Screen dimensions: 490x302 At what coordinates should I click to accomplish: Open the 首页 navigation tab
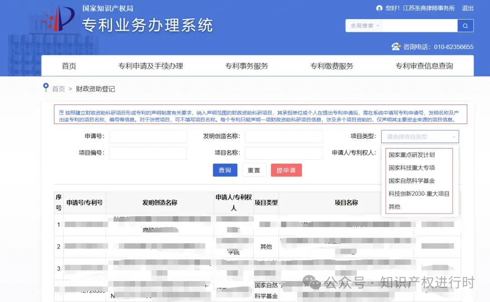[69, 66]
